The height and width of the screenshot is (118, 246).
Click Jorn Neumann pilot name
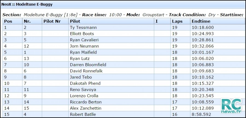(84, 46)
